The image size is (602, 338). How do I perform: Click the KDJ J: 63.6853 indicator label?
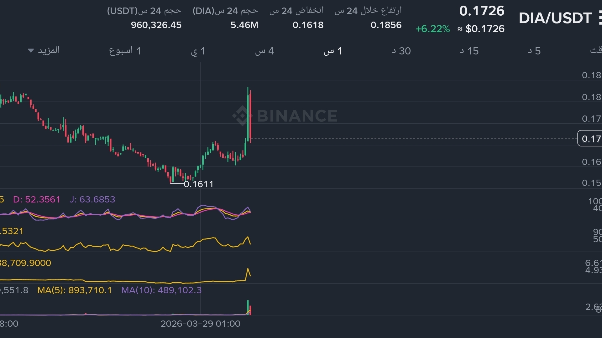(x=92, y=199)
